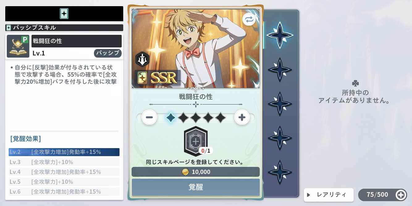Click the swap card art icon
The image size is (412, 206).
(x=249, y=20)
